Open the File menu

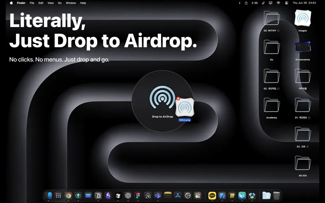[x=32, y=3]
